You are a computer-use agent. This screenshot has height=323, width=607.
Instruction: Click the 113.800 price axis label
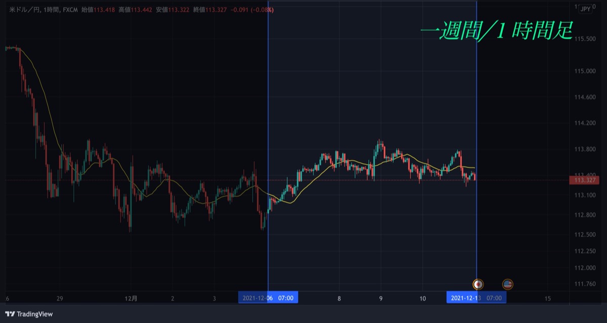[x=584, y=149]
